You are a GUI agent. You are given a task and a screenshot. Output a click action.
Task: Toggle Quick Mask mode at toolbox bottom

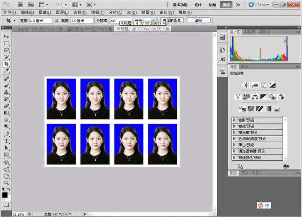tap(7, 205)
